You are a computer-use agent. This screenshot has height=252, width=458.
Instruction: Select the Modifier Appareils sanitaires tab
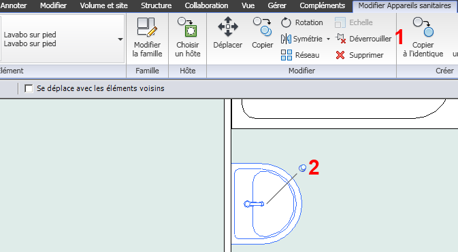tap(404, 5)
